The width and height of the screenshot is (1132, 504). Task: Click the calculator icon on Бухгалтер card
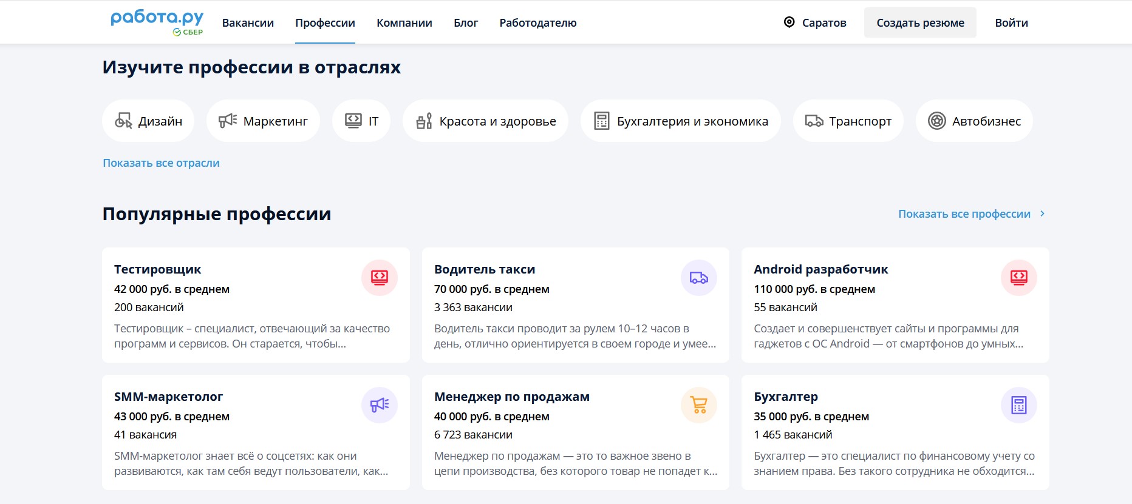pos(1018,405)
